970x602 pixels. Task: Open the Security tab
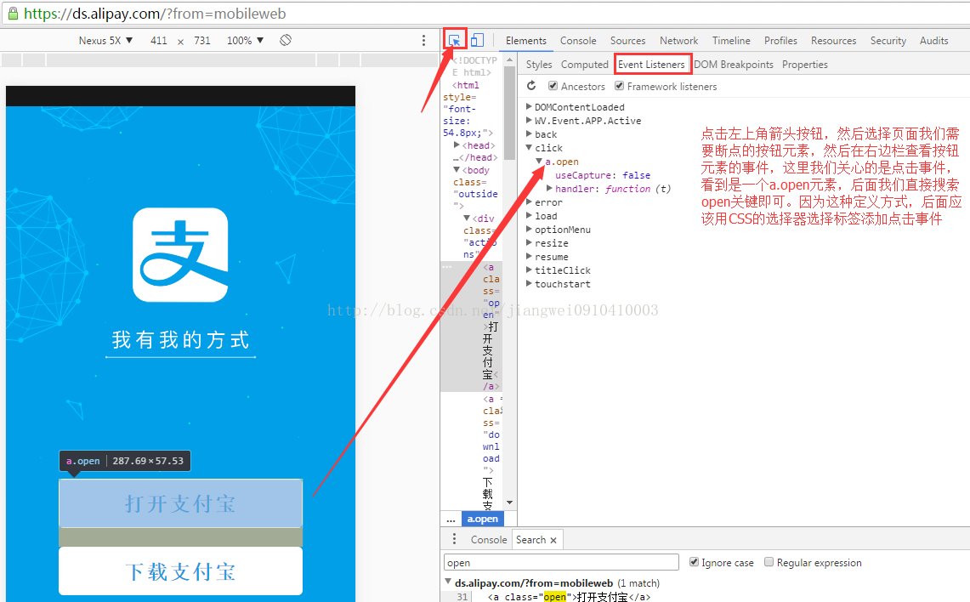(x=888, y=40)
